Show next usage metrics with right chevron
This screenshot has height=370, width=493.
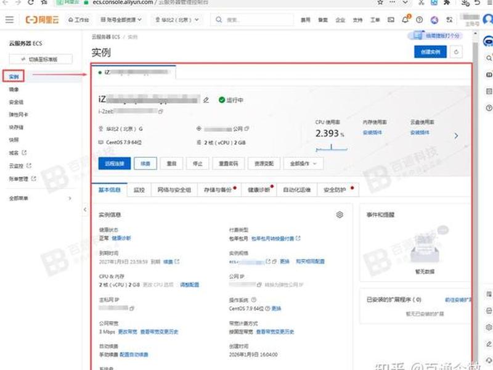[x=456, y=136]
